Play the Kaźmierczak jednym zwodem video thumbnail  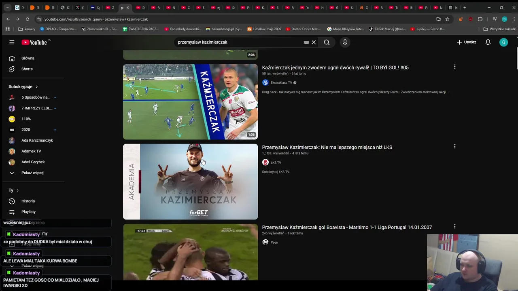tap(190, 102)
